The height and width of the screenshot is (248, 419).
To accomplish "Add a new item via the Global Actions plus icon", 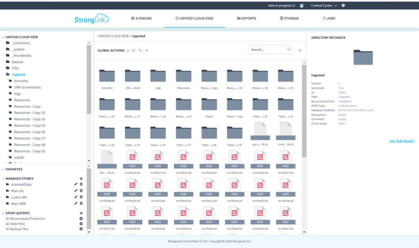I will pos(147,50).
